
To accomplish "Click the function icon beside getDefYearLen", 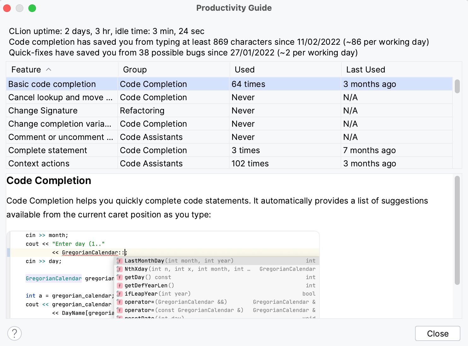I will tap(120, 285).
